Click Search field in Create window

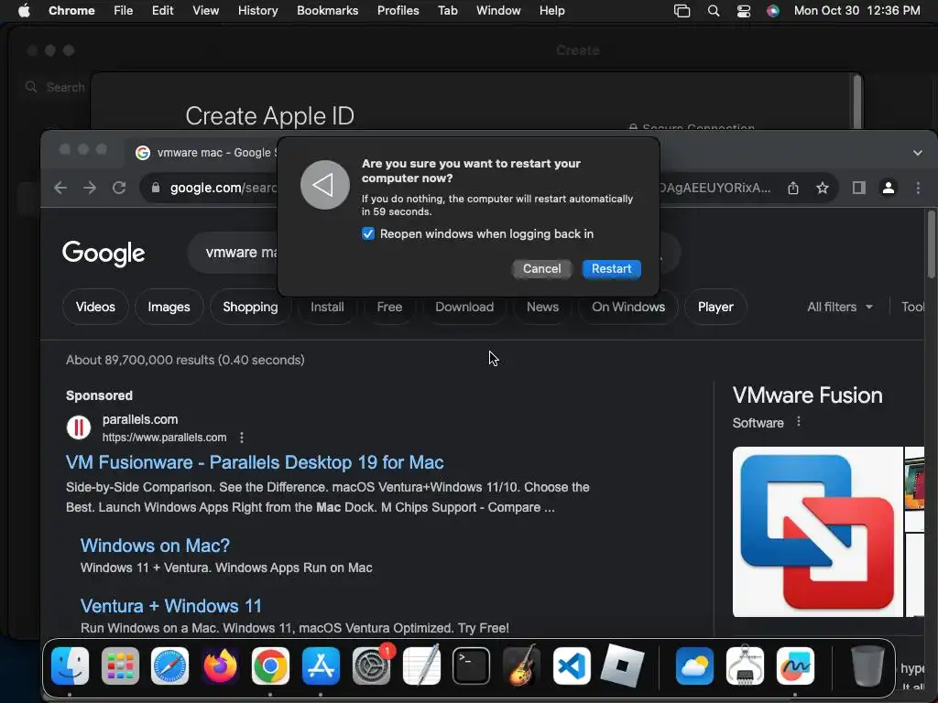55,87
